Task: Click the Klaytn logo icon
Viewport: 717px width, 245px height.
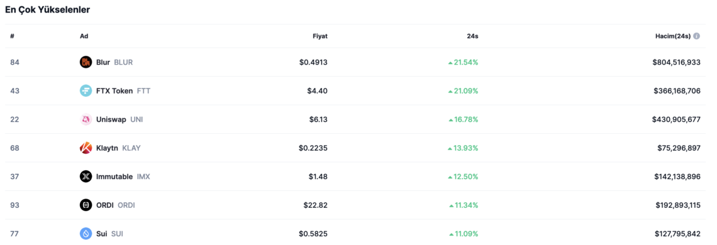Action: tap(86, 148)
